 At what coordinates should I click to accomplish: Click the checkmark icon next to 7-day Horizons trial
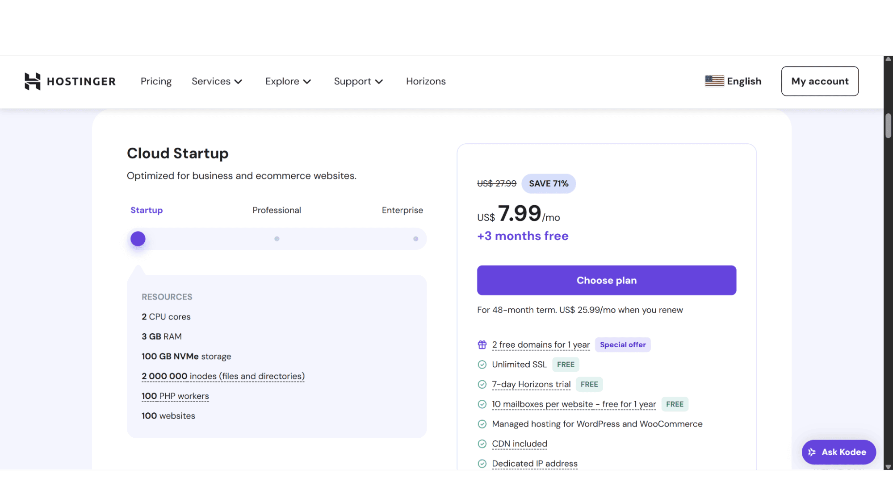[482, 384]
